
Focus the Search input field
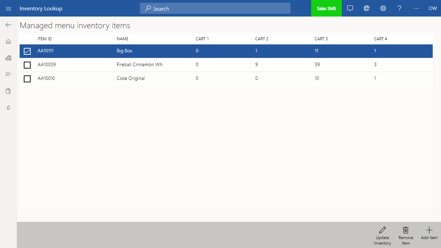pyautogui.click(x=215, y=8)
